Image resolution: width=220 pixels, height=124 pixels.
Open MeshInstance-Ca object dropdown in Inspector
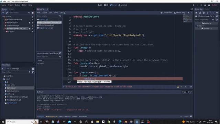click(205, 16)
